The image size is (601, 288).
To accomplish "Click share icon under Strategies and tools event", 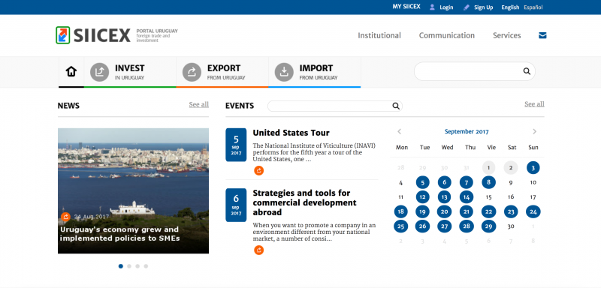I will pyautogui.click(x=258, y=250).
